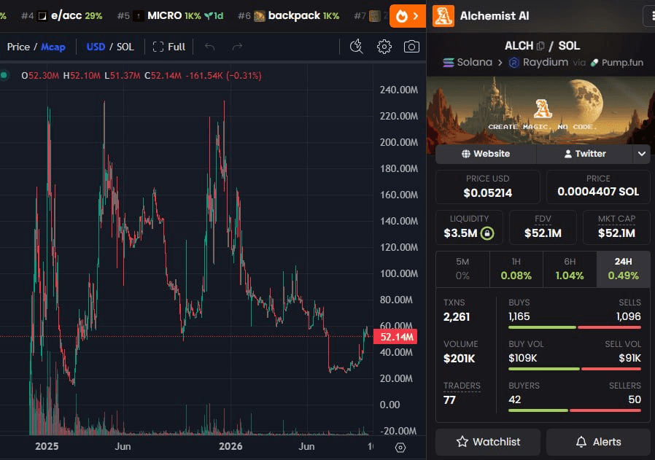
Task: Switch the chart to Mcap mode
Action: coord(53,47)
